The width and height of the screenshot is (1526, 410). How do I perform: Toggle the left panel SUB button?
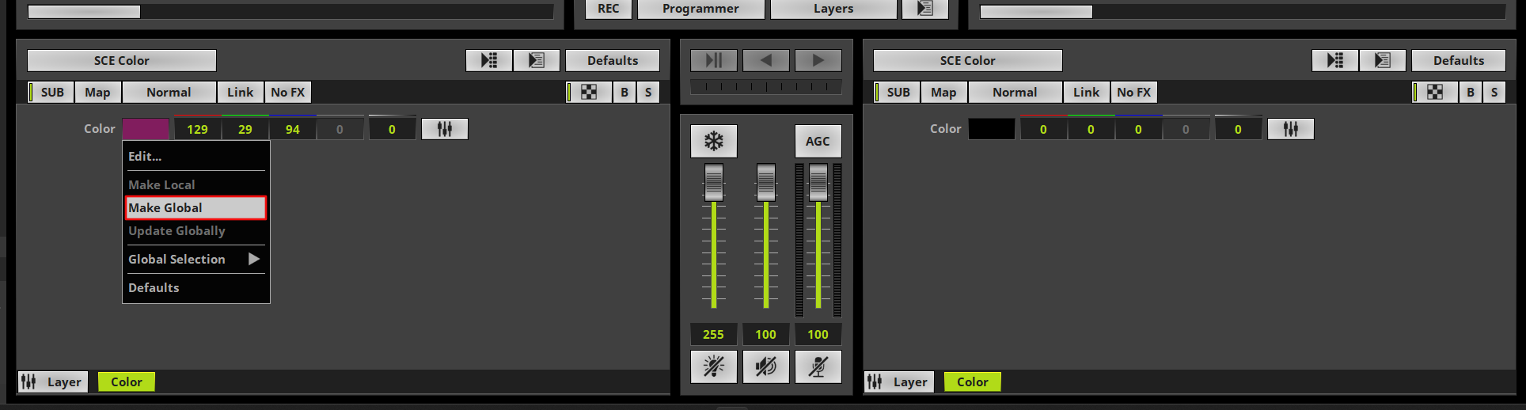pos(51,93)
